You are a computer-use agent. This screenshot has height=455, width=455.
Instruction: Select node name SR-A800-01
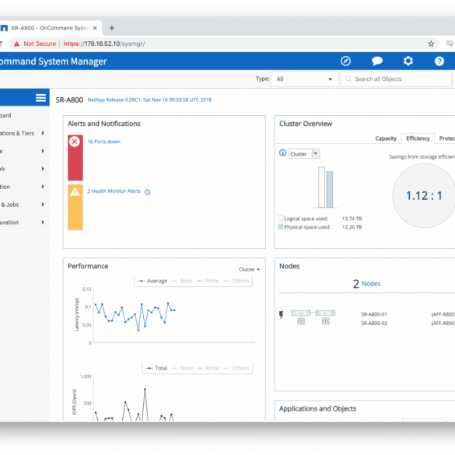(x=374, y=314)
